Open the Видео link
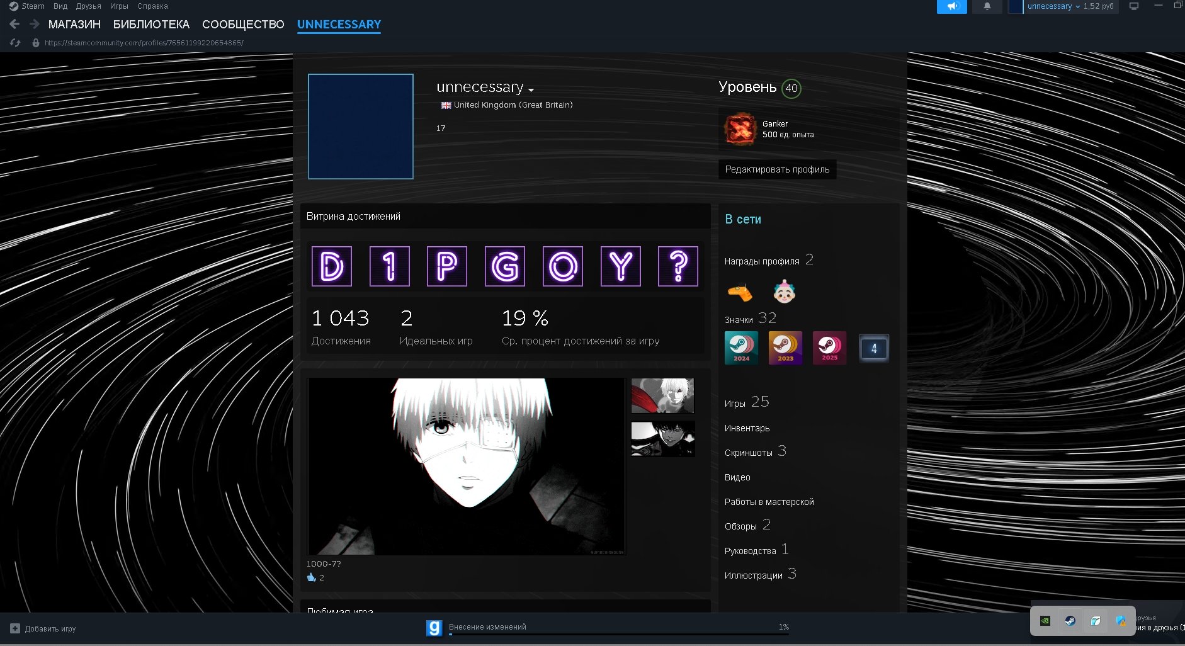This screenshot has width=1185, height=646. click(x=737, y=477)
